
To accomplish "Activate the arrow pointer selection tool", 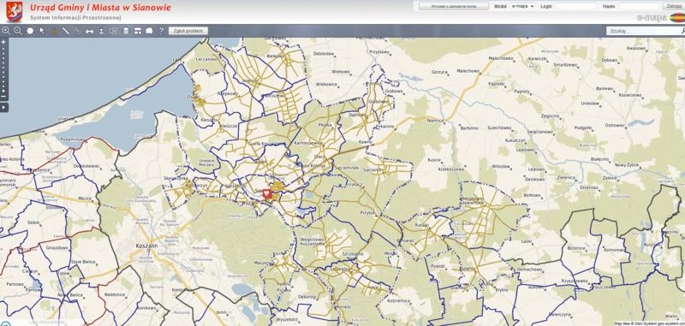I will [42, 31].
